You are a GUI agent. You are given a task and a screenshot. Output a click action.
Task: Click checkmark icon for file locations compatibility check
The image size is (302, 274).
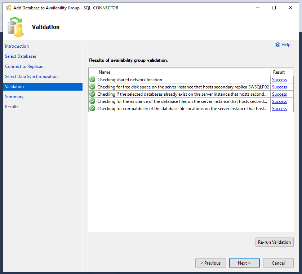[x=92, y=108]
